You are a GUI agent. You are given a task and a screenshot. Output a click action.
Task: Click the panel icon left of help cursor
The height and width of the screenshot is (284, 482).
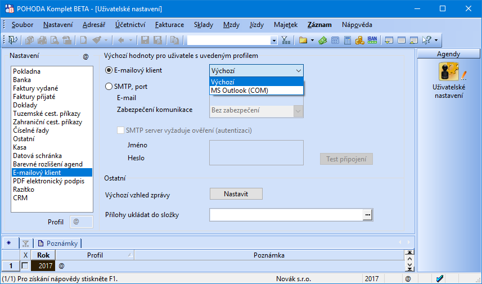(x=414, y=40)
